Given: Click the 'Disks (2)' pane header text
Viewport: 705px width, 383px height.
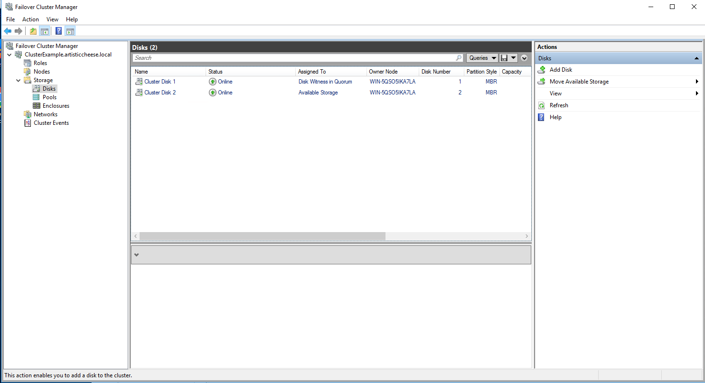Looking at the screenshot, I should pos(145,47).
